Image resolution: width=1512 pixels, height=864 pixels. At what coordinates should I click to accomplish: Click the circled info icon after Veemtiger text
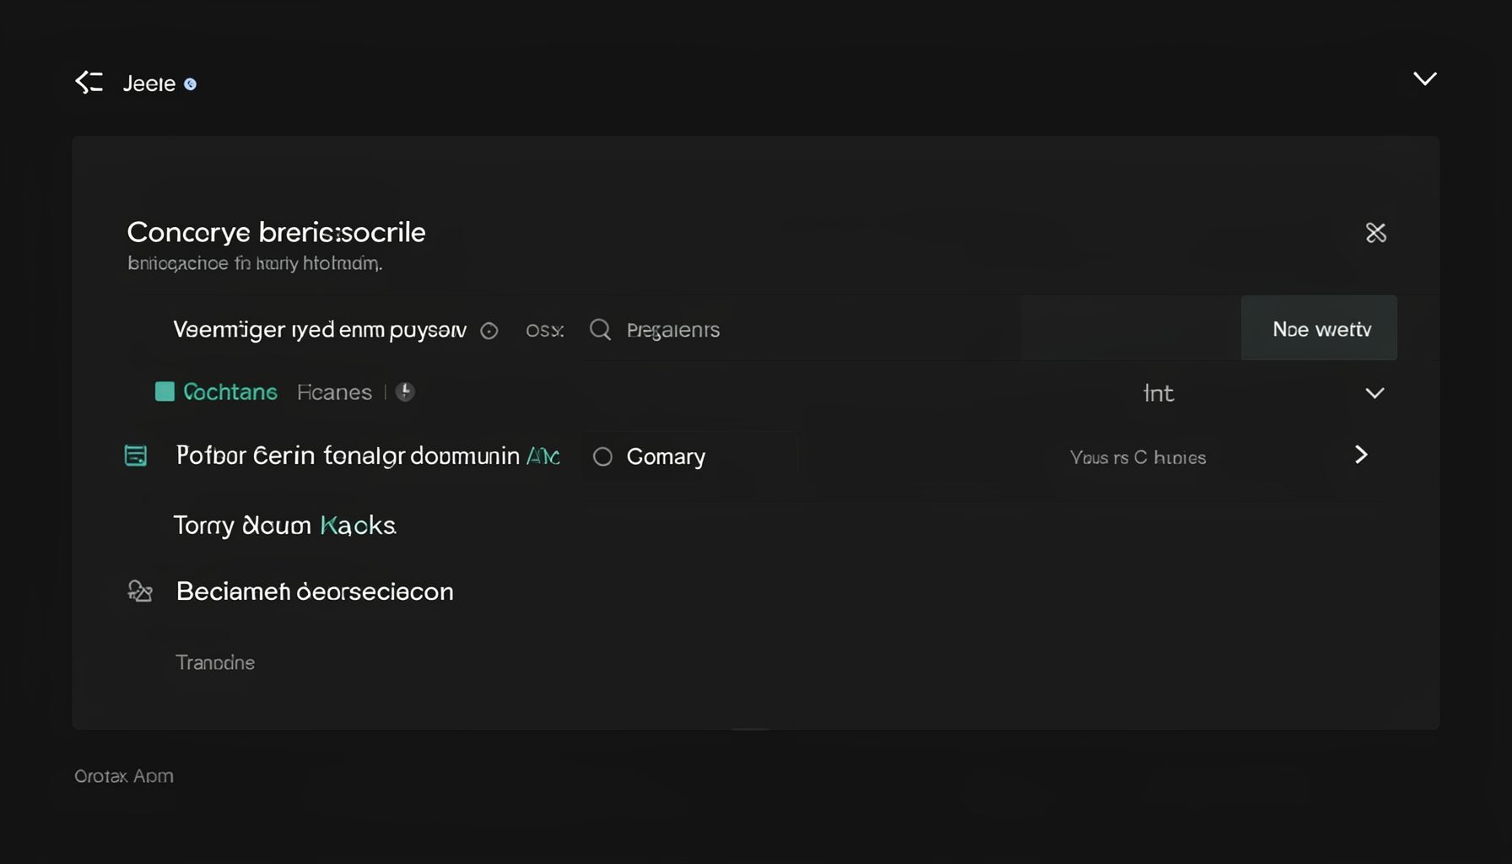click(489, 331)
